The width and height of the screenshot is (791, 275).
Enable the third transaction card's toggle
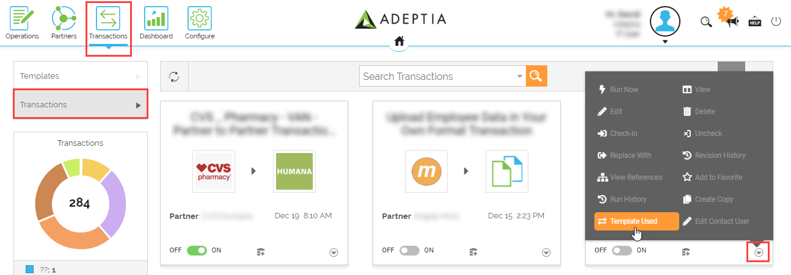click(x=622, y=251)
